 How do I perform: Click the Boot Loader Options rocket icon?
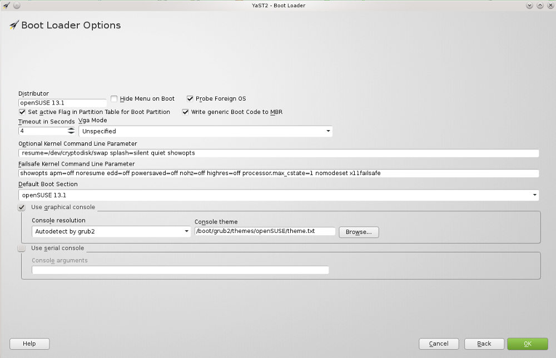pos(14,25)
